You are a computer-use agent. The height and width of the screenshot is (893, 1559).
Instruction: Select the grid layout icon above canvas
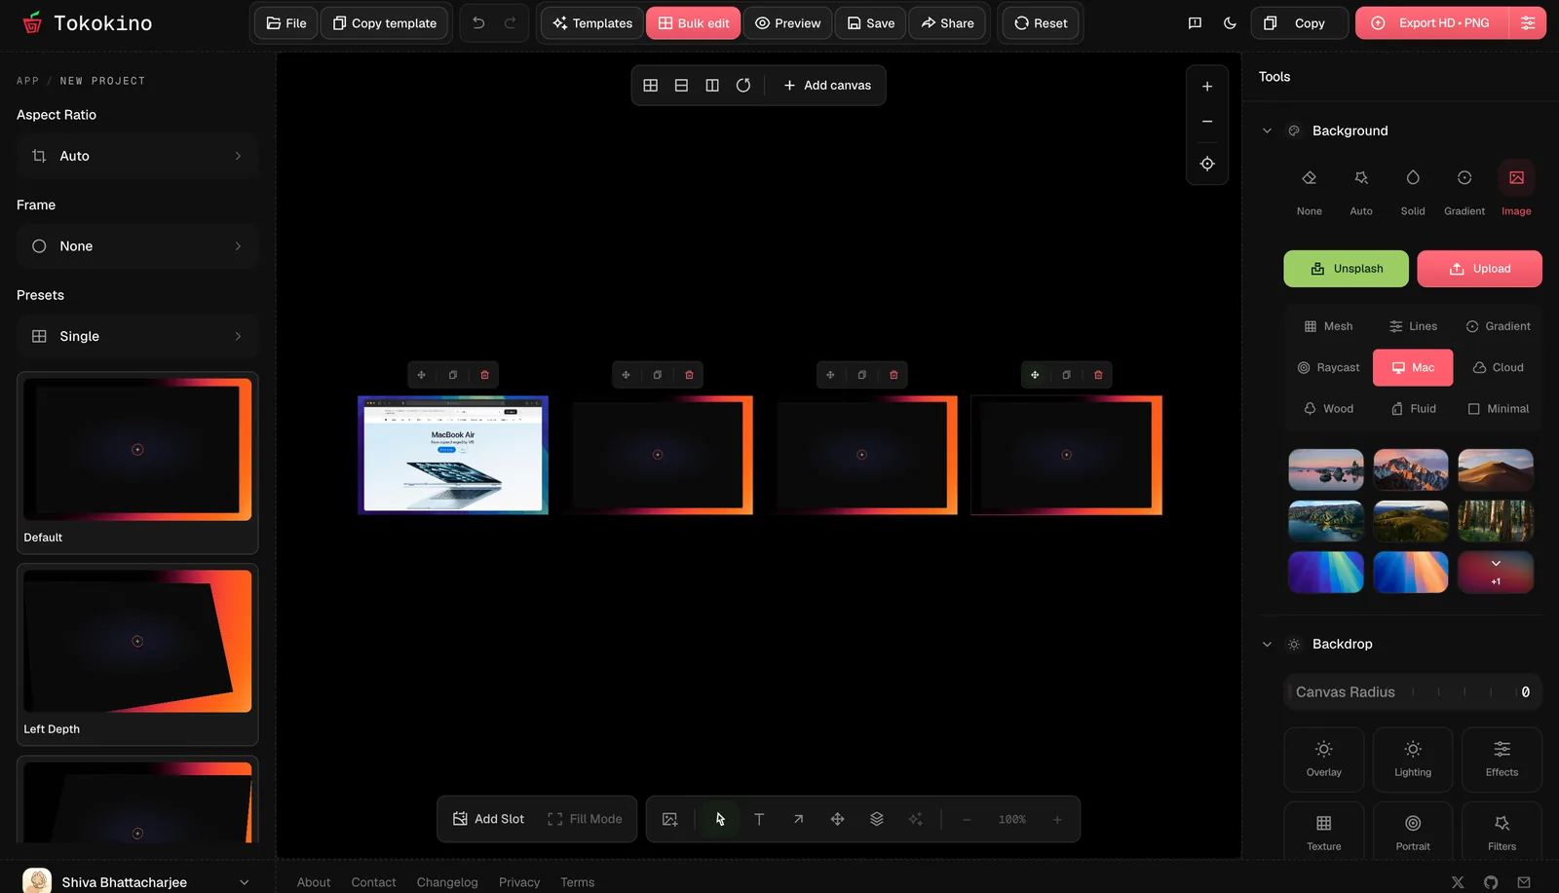click(651, 86)
